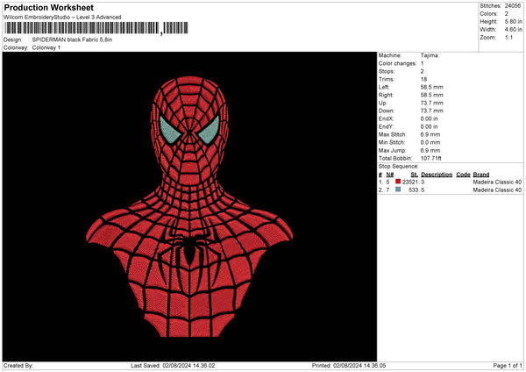
Task: Select the Description column header
Action: tap(437, 175)
